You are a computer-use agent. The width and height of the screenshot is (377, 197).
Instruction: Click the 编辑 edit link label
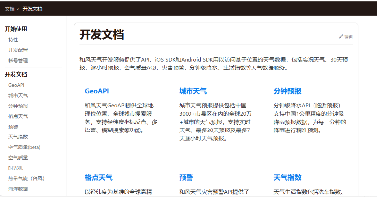click(x=348, y=37)
